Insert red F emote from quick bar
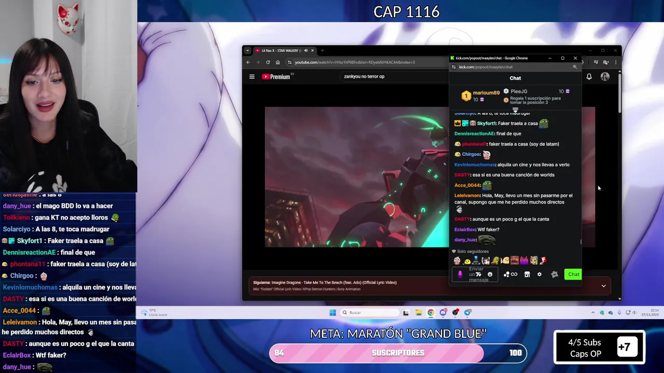 tap(543, 260)
